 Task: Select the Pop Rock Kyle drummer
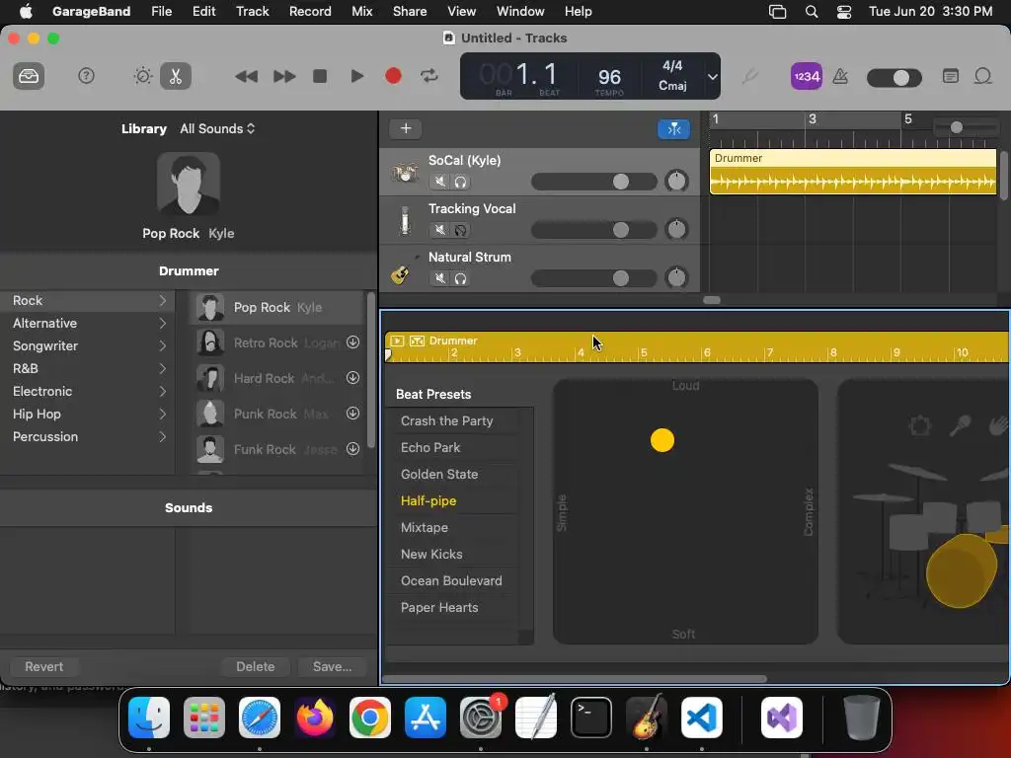pyautogui.click(x=277, y=308)
